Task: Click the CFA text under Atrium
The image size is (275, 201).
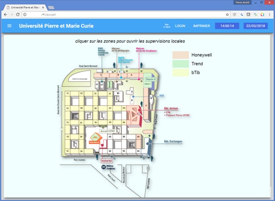Action: pos(168,112)
